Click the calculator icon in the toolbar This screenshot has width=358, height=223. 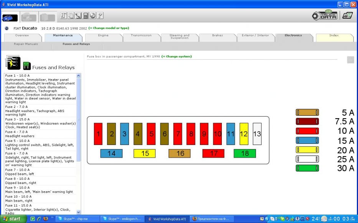coord(86,16)
